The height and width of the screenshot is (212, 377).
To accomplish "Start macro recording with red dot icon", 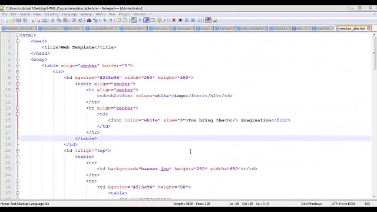I will coord(174,21).
